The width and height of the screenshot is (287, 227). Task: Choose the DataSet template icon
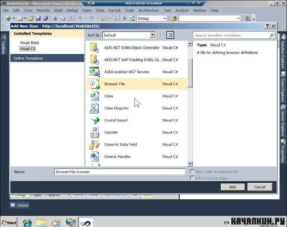94,132
